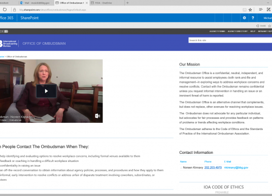Open SharePoint settings gear icon
Viewport: 272px width, 196px height.
(x=245, y=18)
